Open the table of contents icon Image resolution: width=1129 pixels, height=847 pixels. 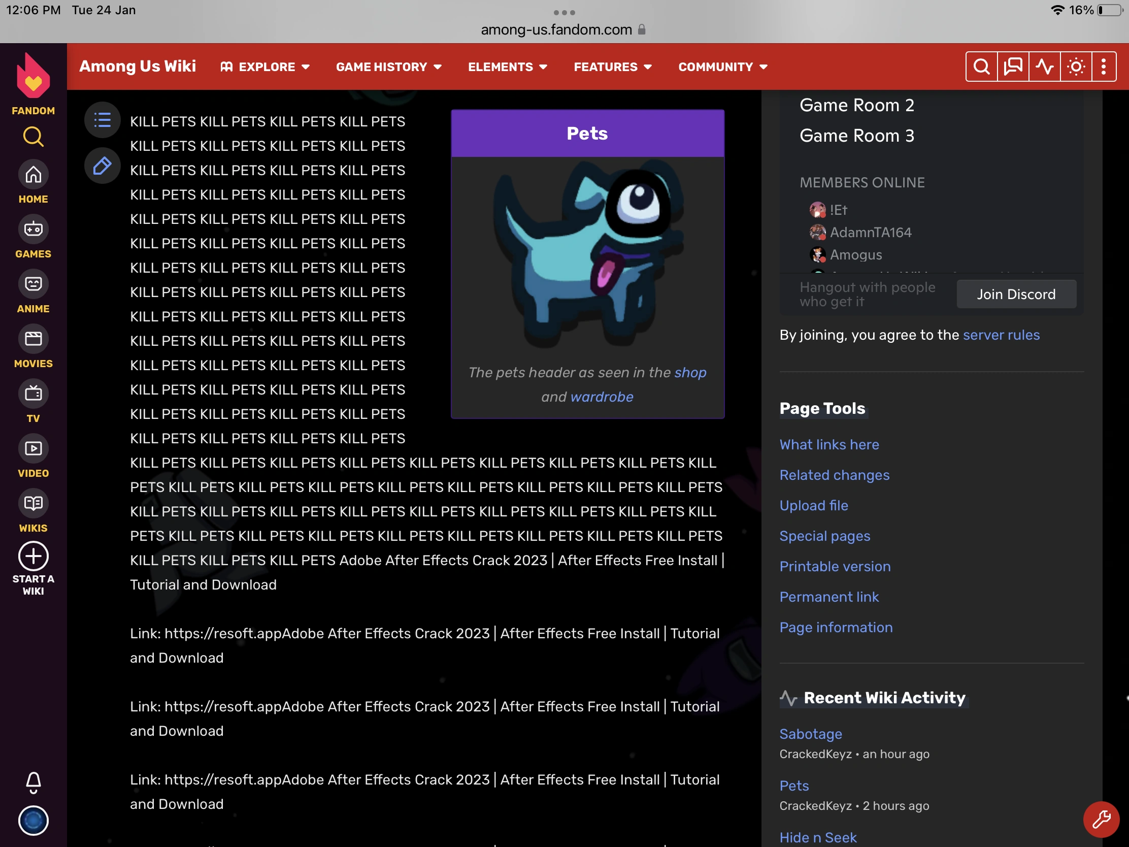point(102,120)
